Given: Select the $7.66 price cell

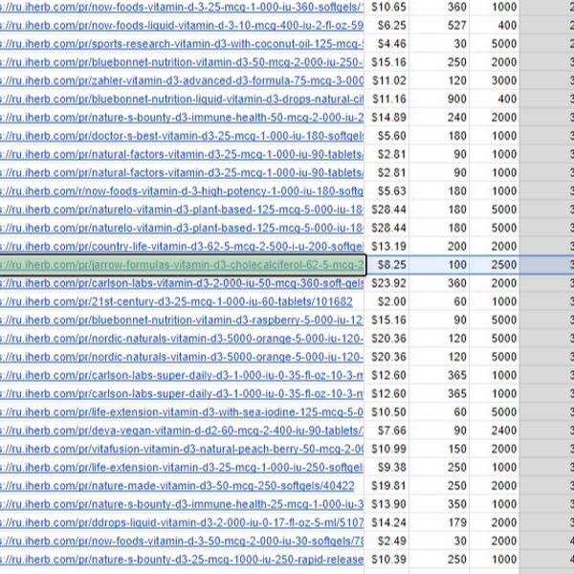Looking at the screenshot, I should [x=386, y=430].
